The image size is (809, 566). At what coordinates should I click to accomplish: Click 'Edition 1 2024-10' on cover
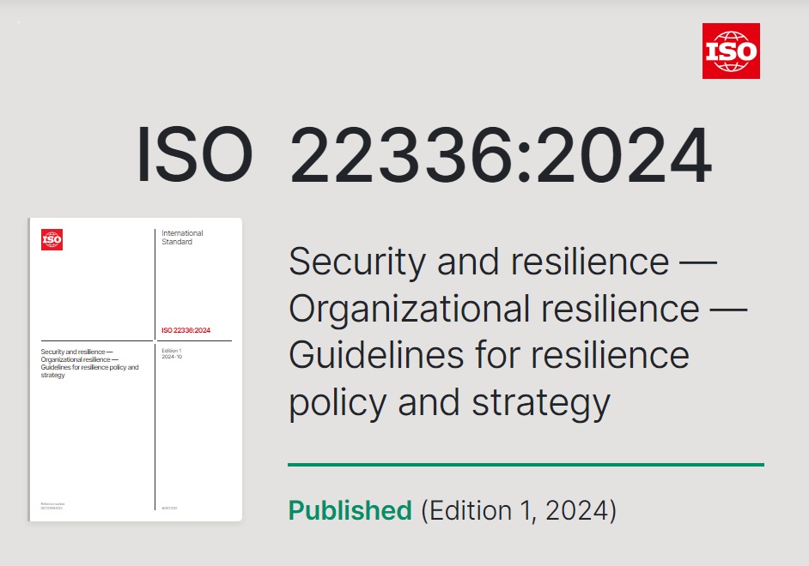click(x=172, y=353)
